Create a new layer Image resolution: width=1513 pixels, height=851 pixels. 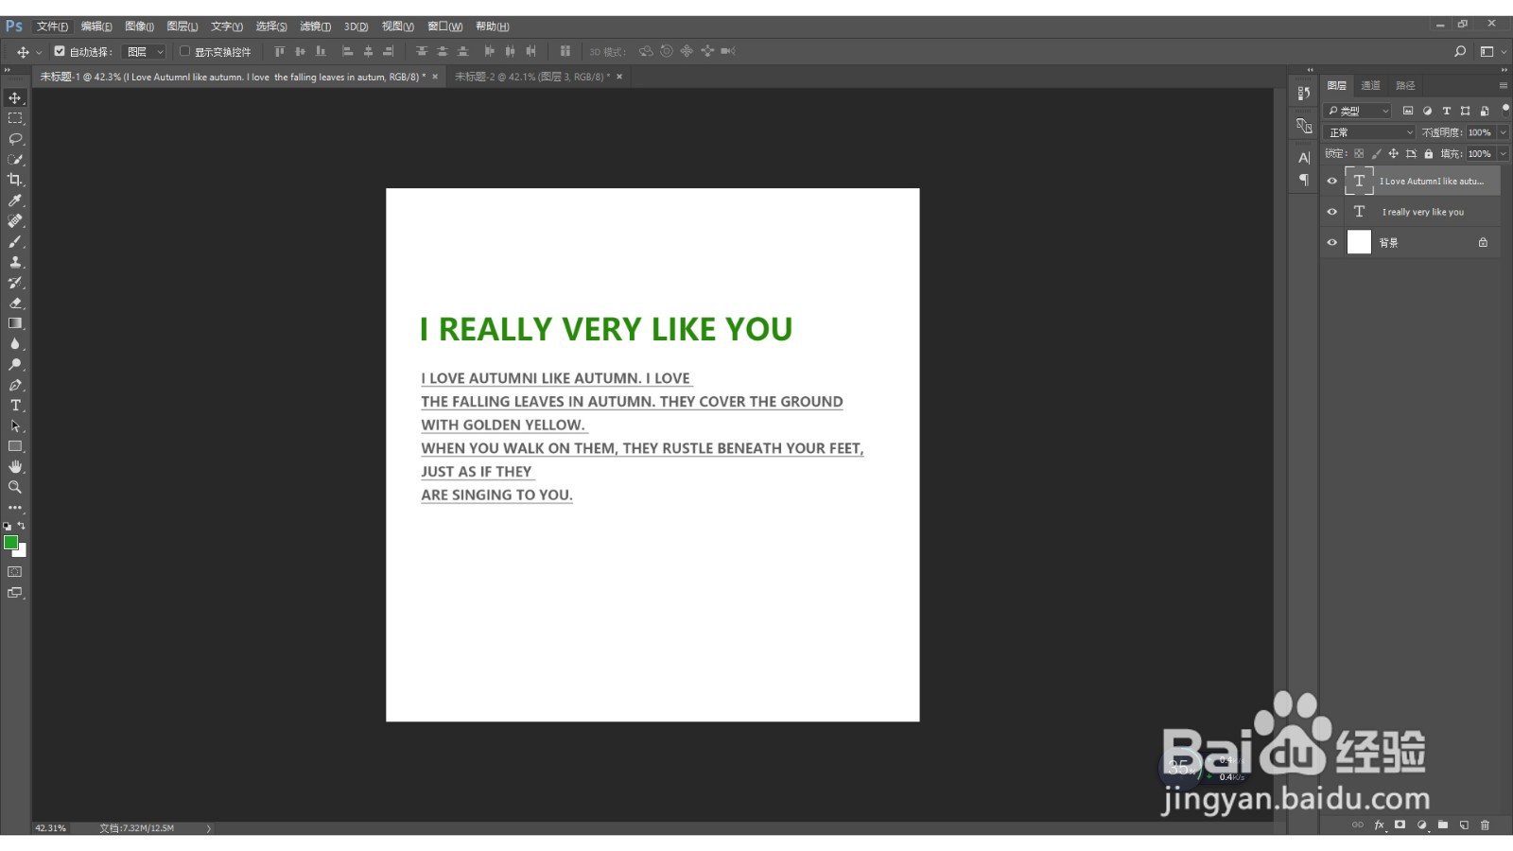(1464, 825)
